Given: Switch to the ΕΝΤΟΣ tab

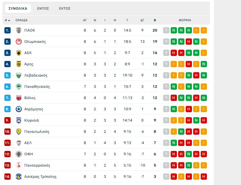Looking at the screenshot, I should (x=43, y=8).
